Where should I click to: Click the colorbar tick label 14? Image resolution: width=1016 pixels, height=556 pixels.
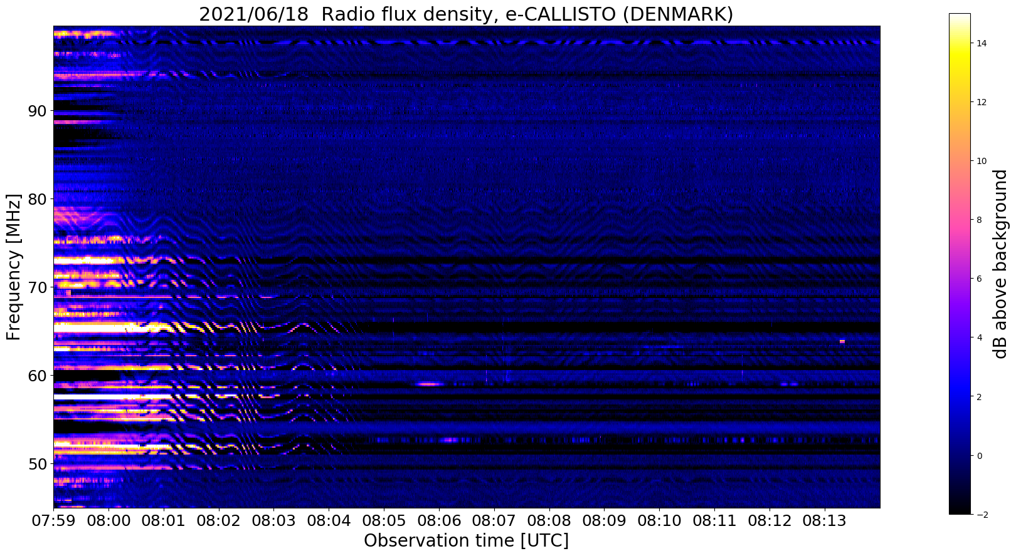click(980, 43)
